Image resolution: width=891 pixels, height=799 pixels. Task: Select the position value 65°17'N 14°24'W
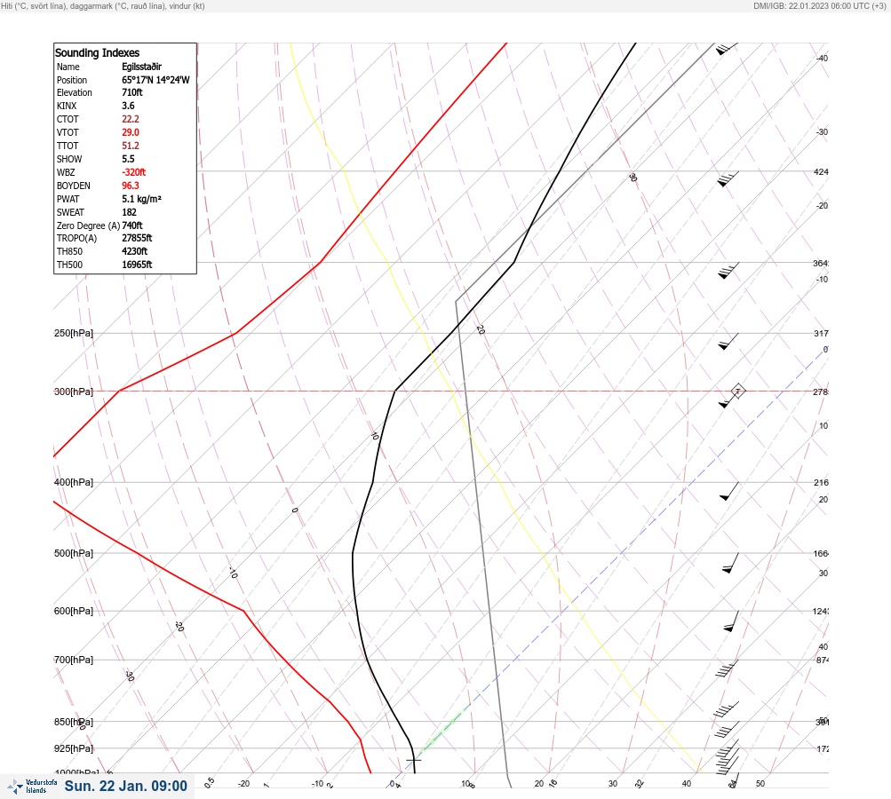[x=155, y=80]
